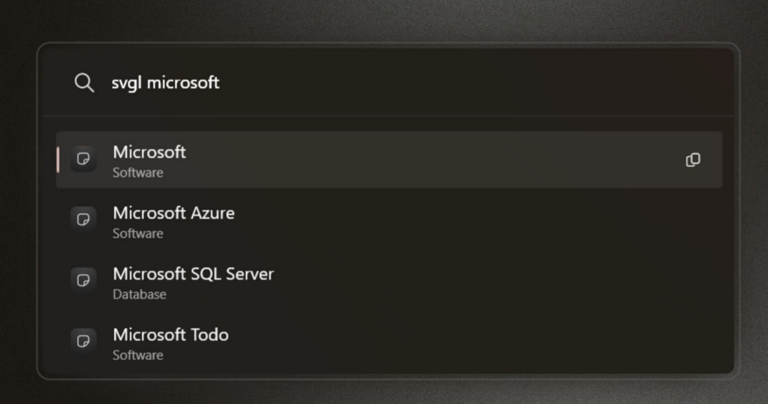Click the sticker icon beside Microsoft Azure
The image size is (768, 404).
click(83, 220)
